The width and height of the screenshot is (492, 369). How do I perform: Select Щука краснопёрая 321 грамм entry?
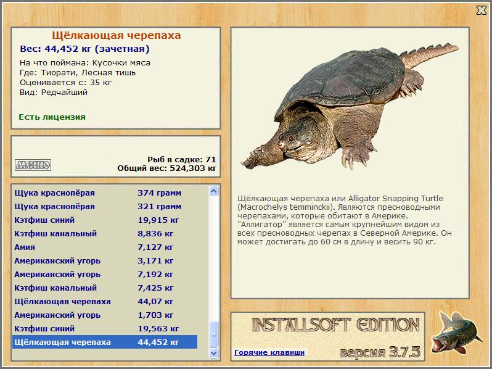click(105, 206)
